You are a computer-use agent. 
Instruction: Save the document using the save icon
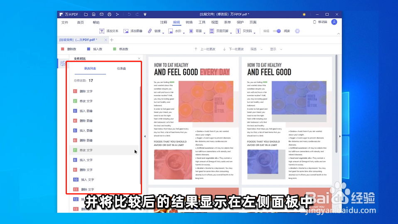[93, 15]
